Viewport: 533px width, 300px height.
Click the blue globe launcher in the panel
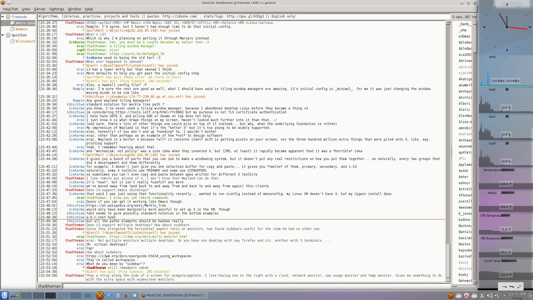(110, 296)
